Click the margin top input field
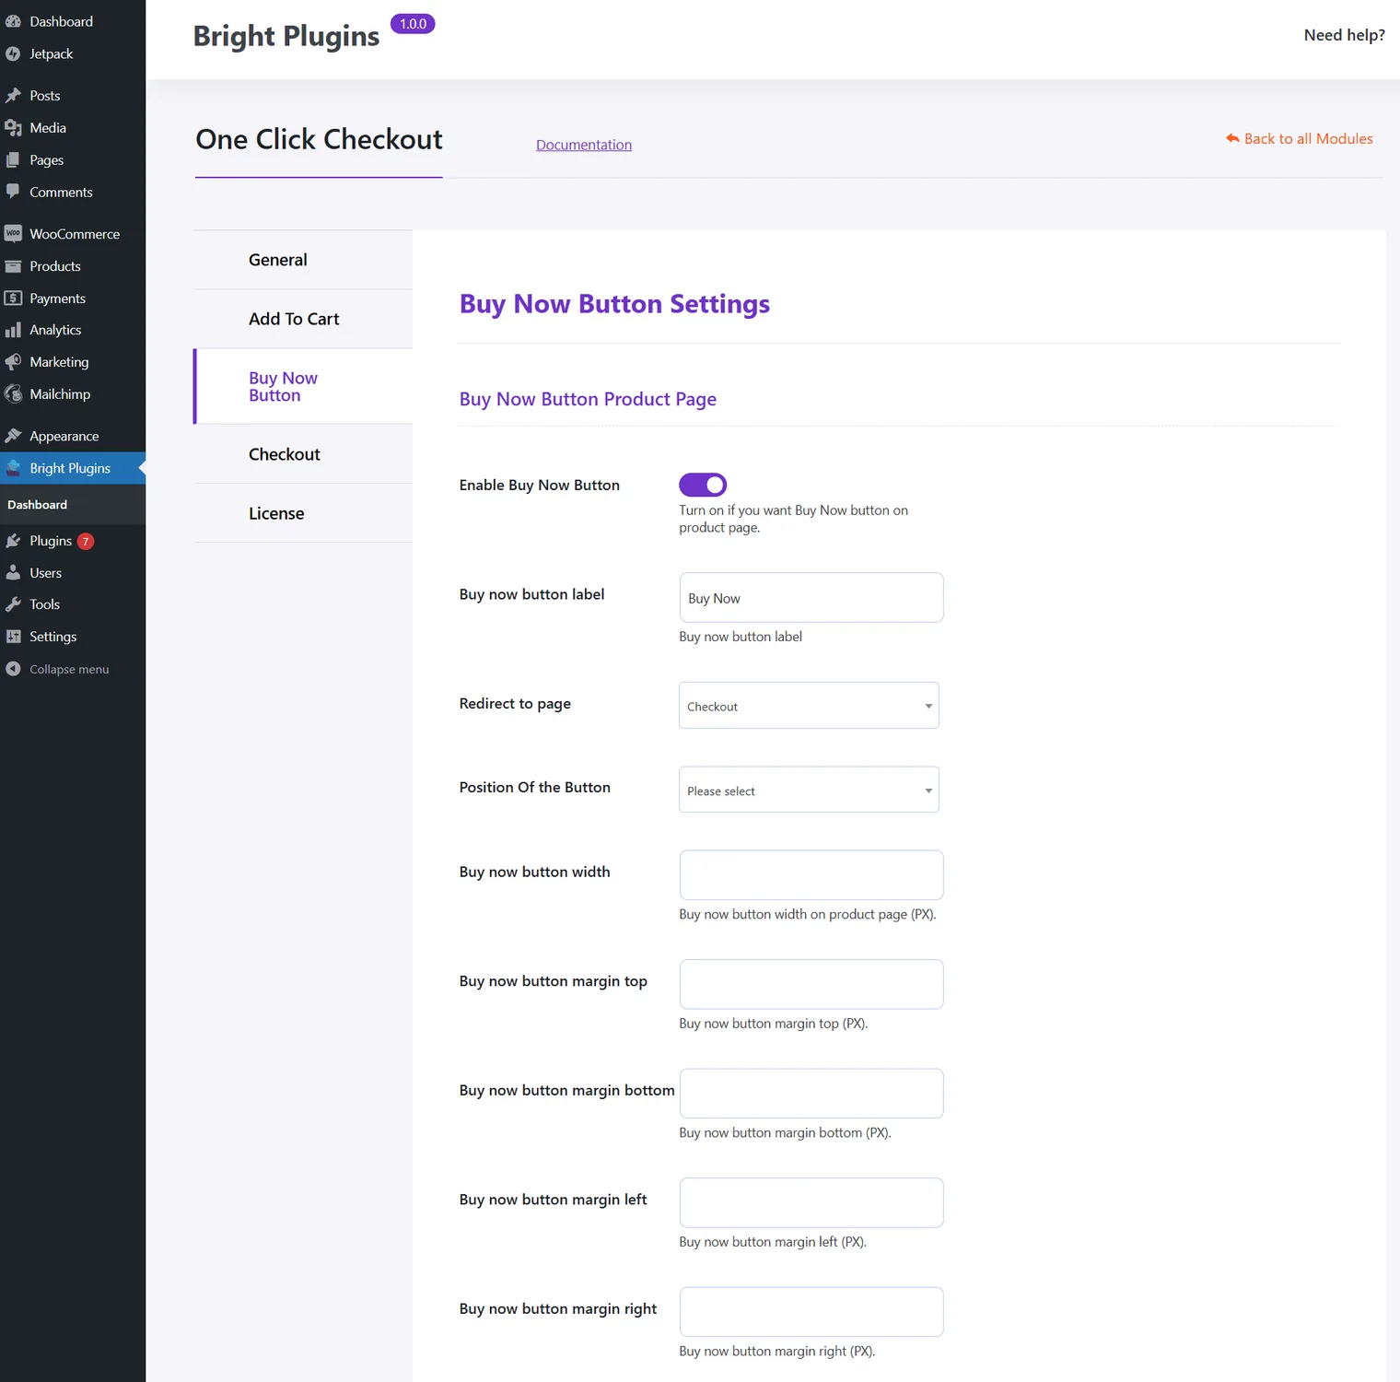The image size is (1400, 1382). [811, 984]
